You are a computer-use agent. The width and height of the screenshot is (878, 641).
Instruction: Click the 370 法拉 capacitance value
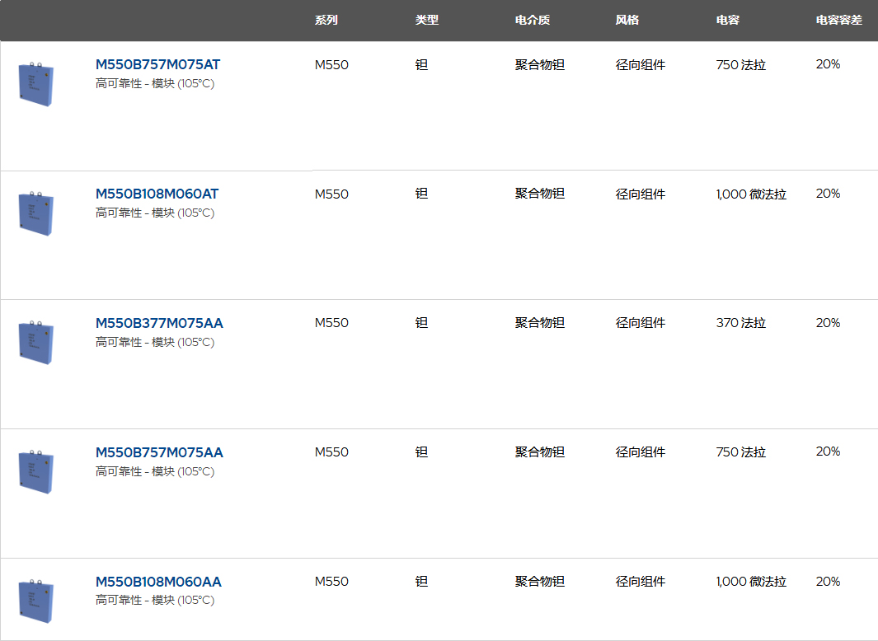click(x=740, y=323)
